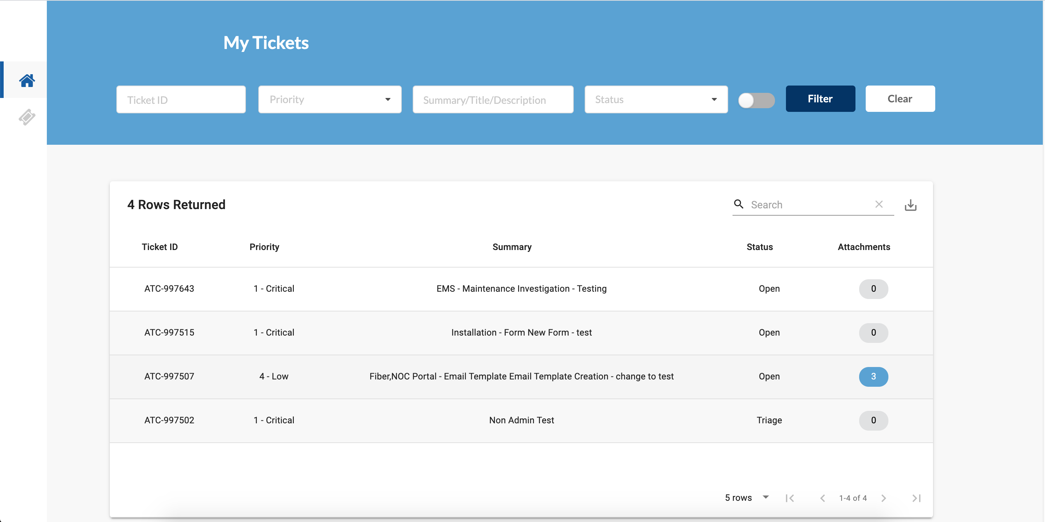The image size is (1045, 522).
Task: Click the blue attachments badge showing 3
Action: point(873,377)
